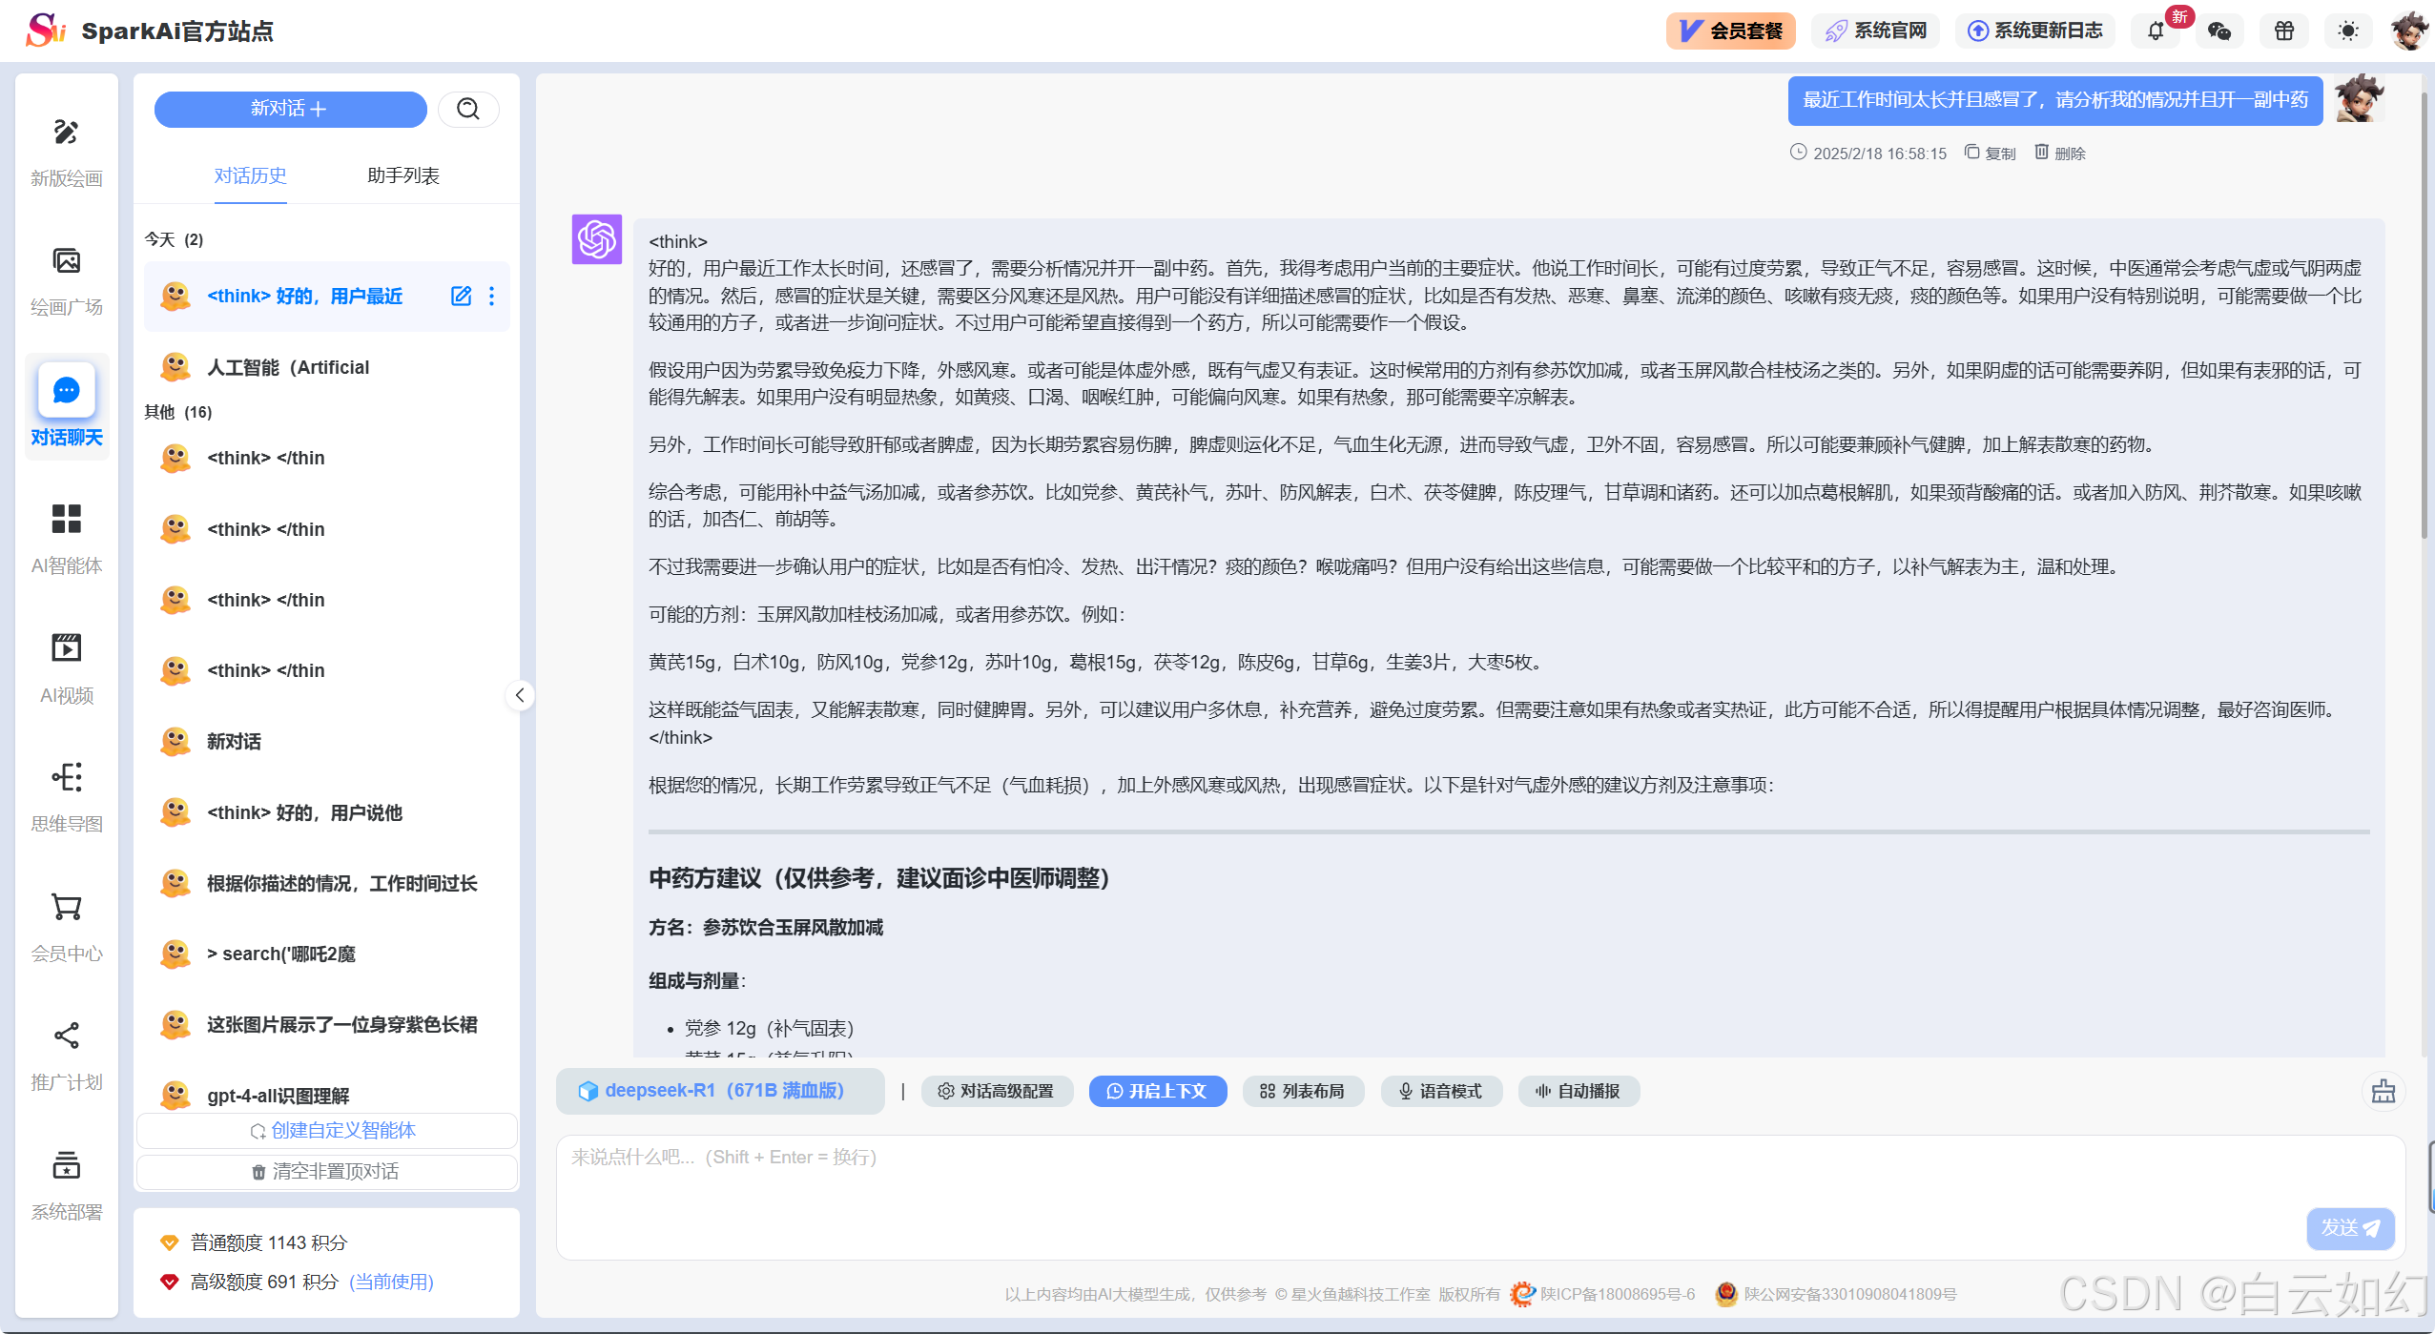Click the notification bell icon
The width and height of the screenshot is (2435, 1334).
point(2156,31)
